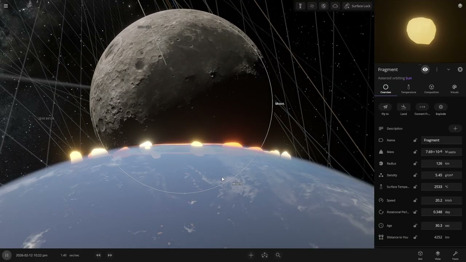The image size is (466, 262).
Task: Toggle the lock next to Distance to You
Action: click(415, 237)
